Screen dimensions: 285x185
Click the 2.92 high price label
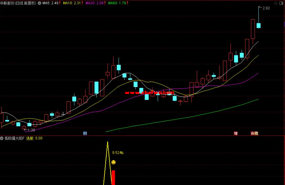coord(266,8)
